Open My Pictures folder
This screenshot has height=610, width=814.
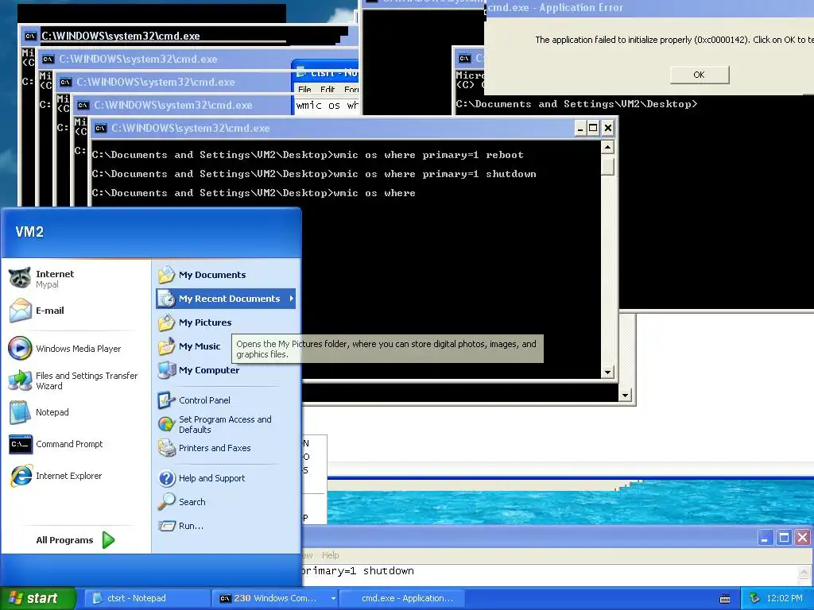click(225, 322)
